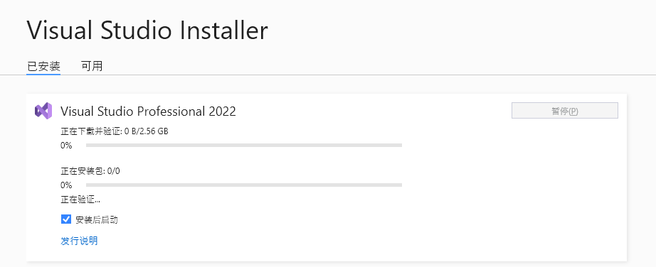Open the 发行说明 release notes link
Screen dimensions: 656x267
tap(79, 241)
